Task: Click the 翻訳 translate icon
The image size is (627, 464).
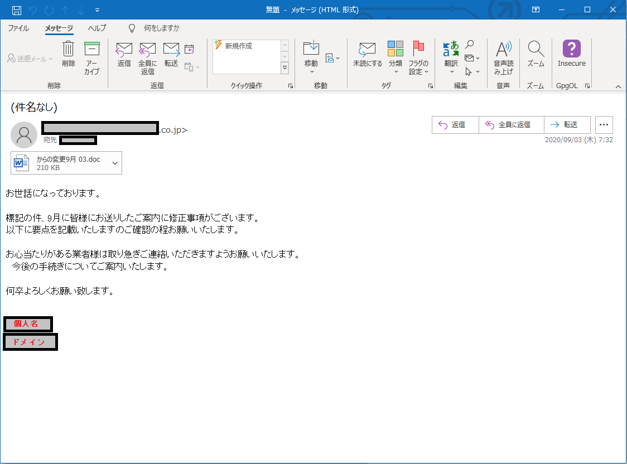Action: [451, 57]
